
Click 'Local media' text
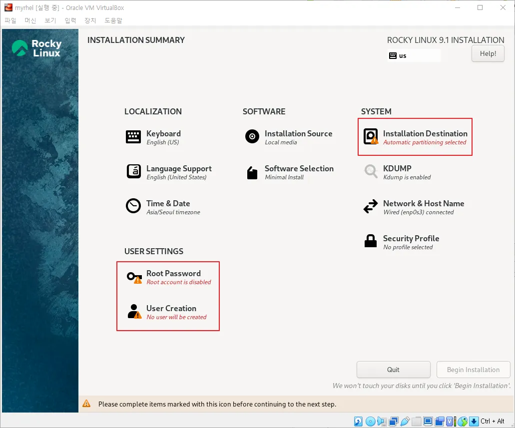click(x=281, y=142)
